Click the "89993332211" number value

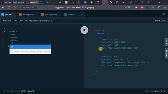click(x=120, y=42)
